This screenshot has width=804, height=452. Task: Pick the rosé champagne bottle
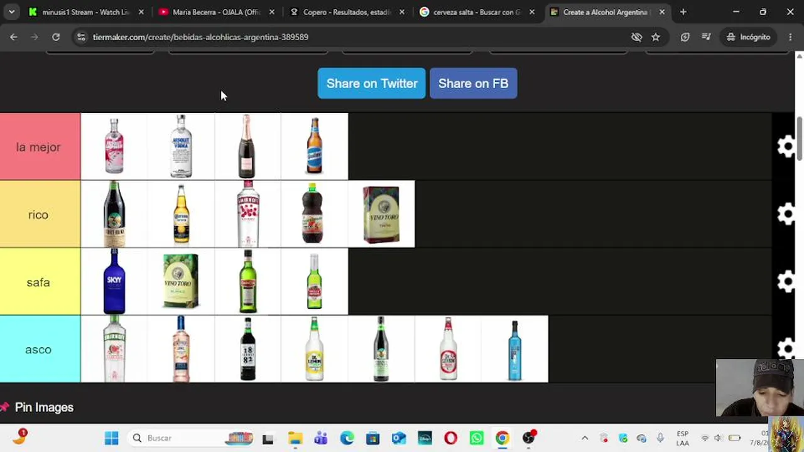pyautogui.click(x=247, y=146)
